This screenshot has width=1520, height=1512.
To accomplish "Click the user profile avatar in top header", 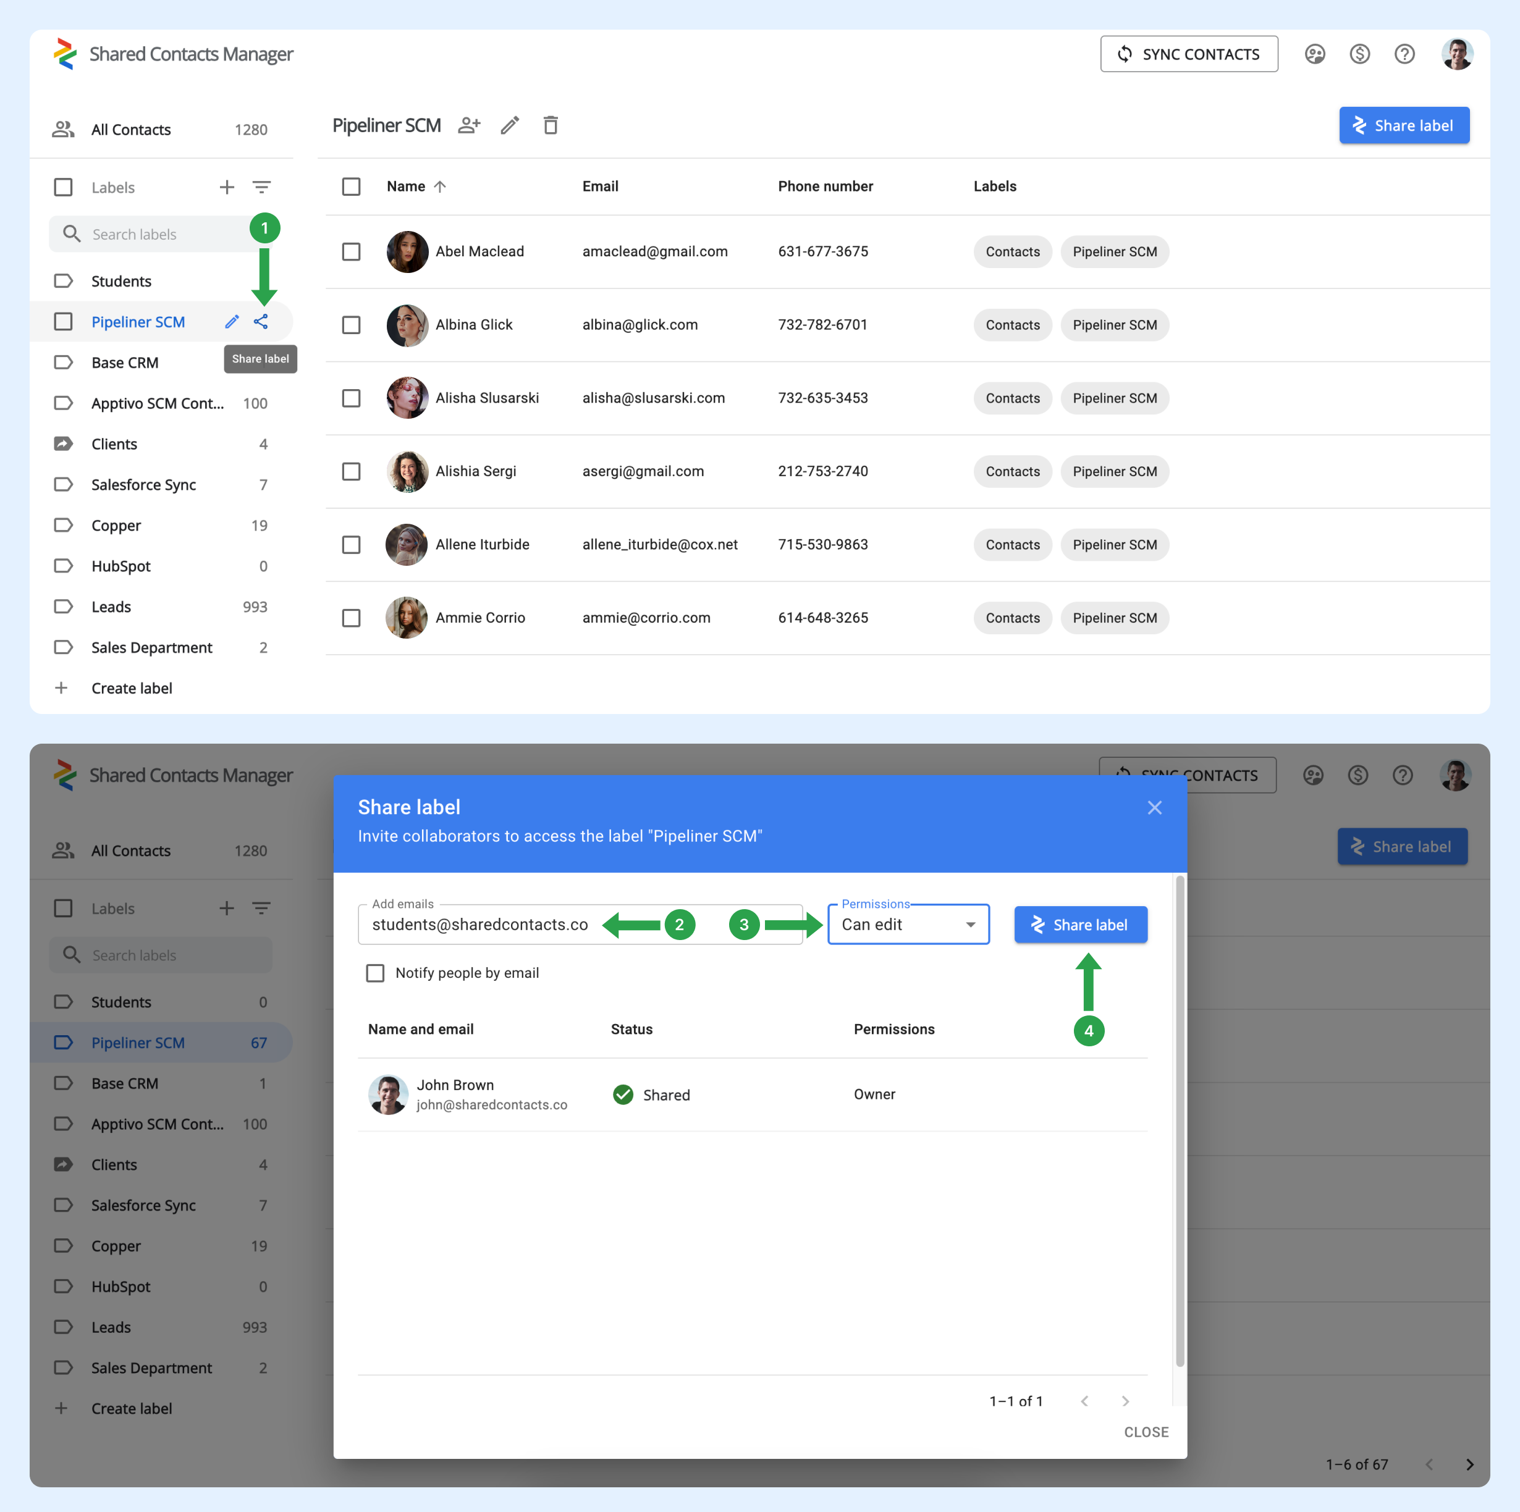I will point(1457,54).
